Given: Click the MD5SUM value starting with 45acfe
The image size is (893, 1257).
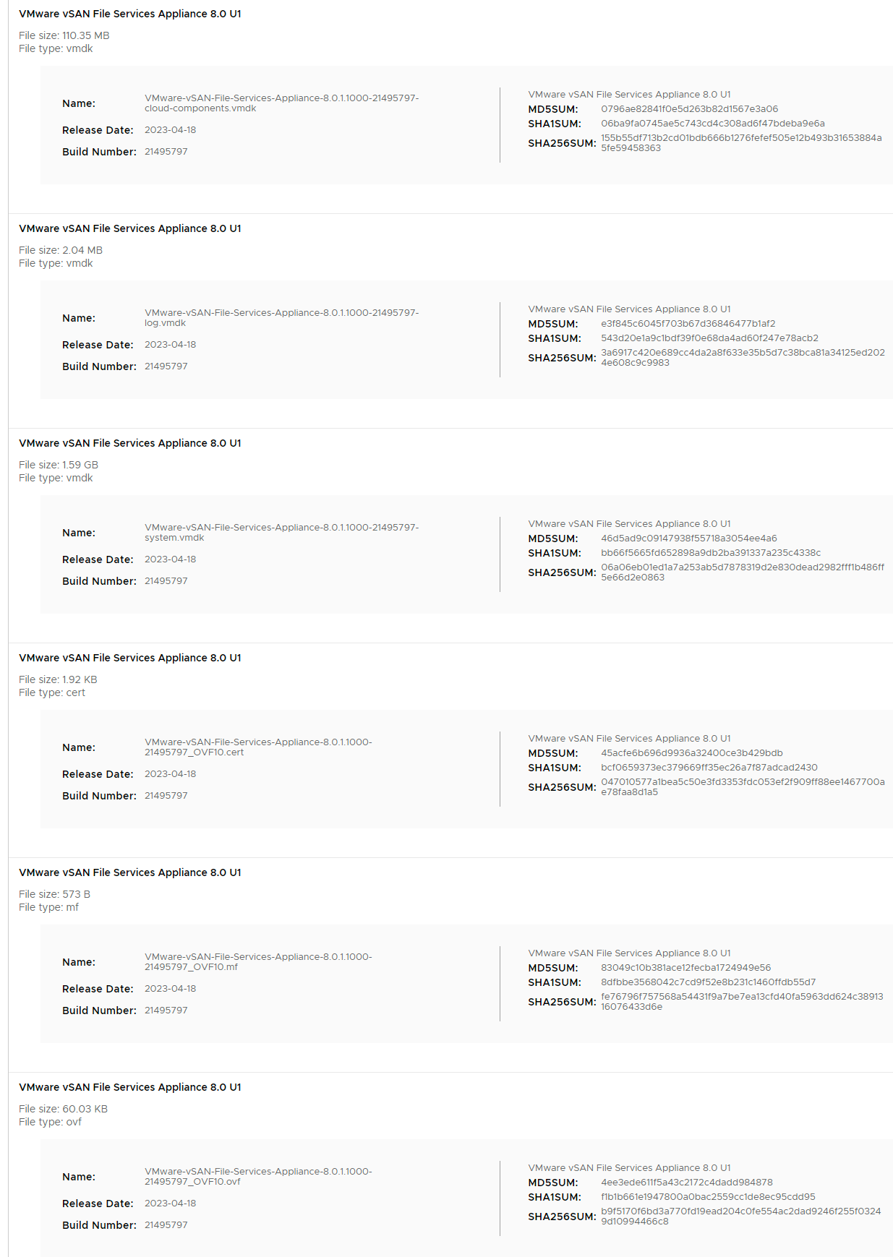Looking at the screenshot, I should pyautogui.click(x=691, y=753).
